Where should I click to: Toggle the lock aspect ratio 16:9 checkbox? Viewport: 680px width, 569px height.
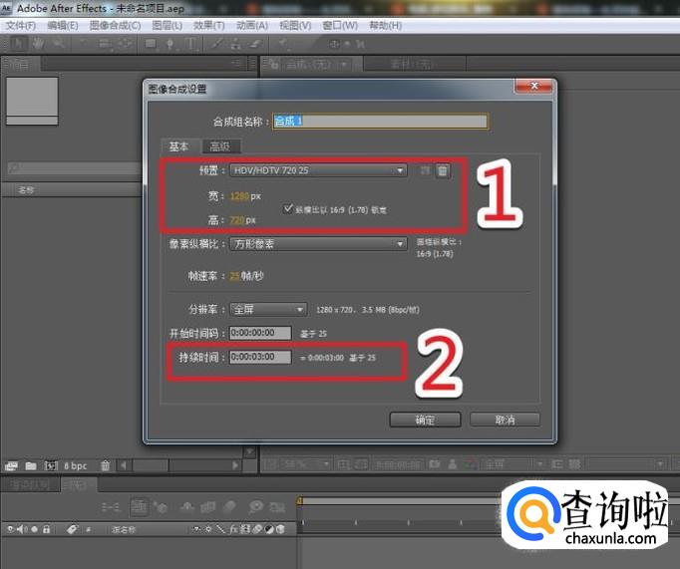click(x=288, y=209)
